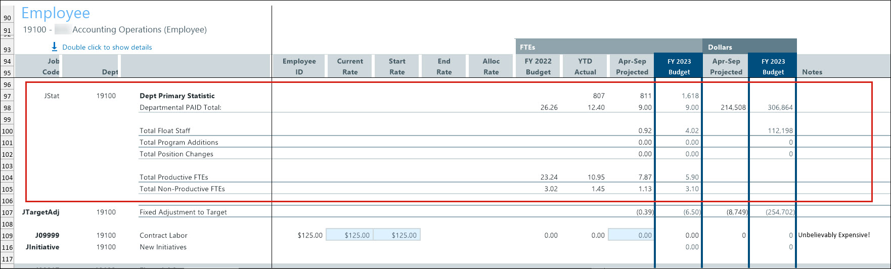This screenshot has width=891, height=269.
Task: Click the Employee ID column header
Action: 299,67
